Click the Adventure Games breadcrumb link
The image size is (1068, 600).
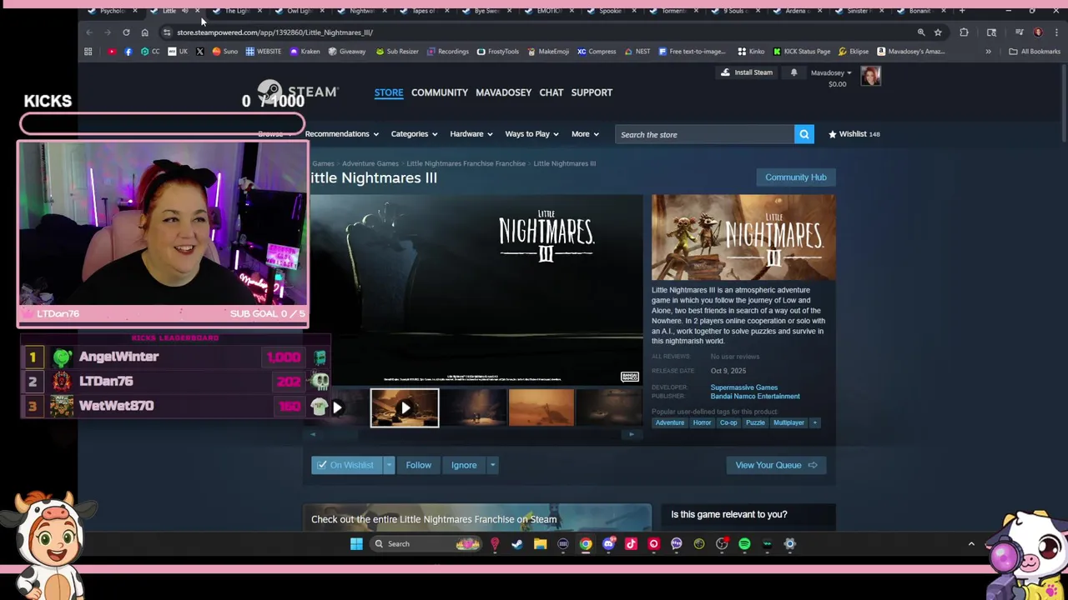[x=370, y=163]
